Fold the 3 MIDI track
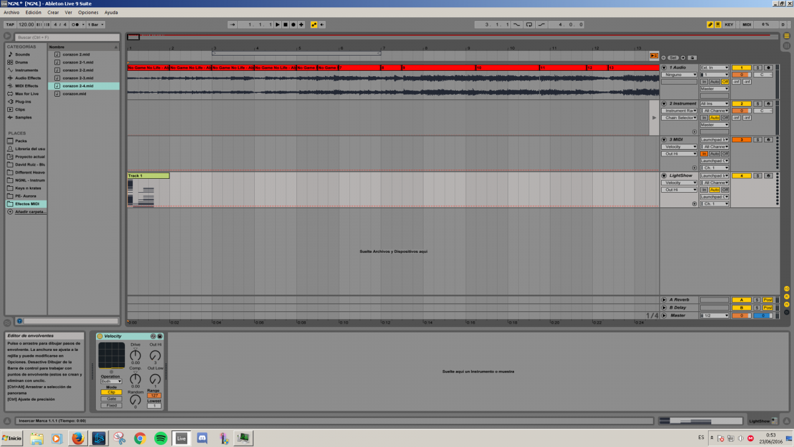This screenshot has height=447, width=794. [664, 139]
